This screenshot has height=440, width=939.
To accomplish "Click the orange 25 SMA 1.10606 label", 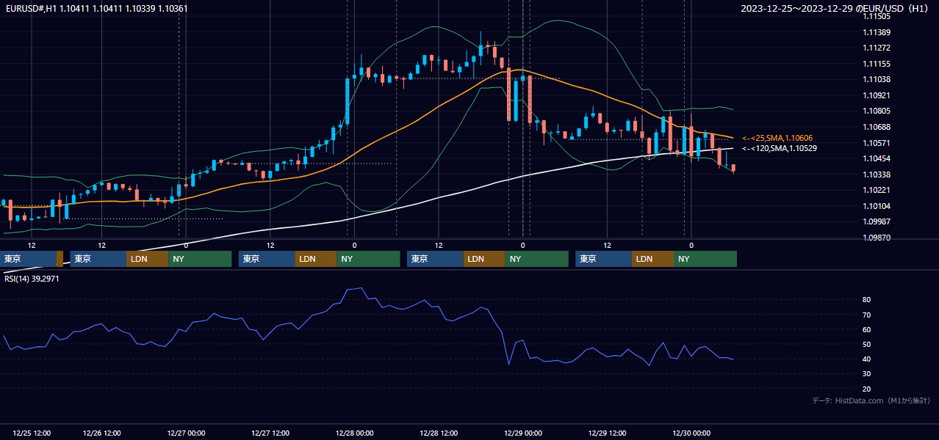I will (777, 138).
